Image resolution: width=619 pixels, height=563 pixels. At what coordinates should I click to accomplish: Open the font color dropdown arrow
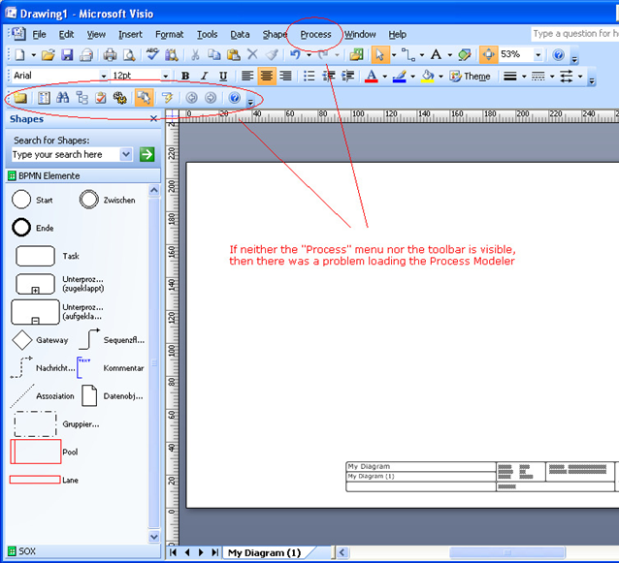(384, 77)
